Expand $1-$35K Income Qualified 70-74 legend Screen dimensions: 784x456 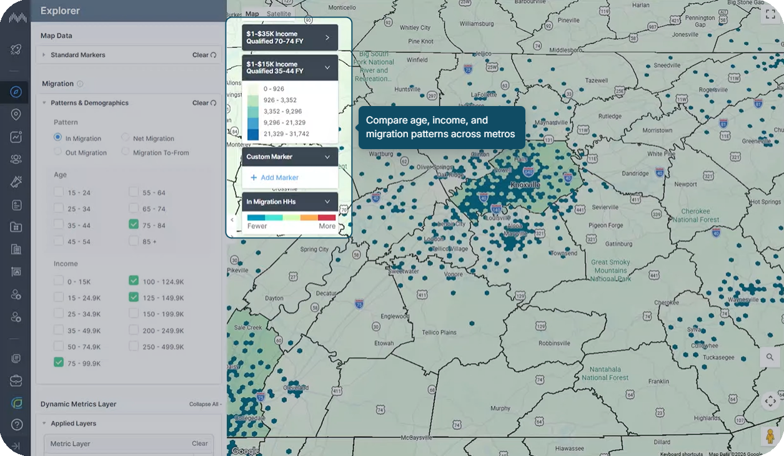pos(327,37)
